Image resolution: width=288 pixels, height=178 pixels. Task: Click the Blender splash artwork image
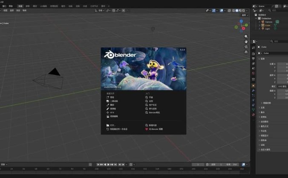(x=144, y=69)
